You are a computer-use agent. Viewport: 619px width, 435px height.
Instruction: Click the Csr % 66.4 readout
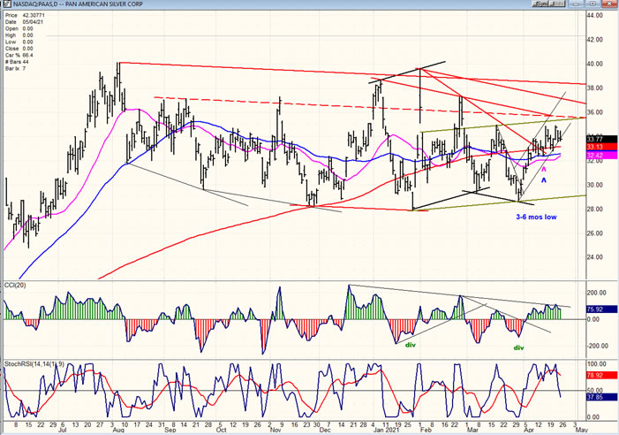pyautogui.click(x=19, y=56)
